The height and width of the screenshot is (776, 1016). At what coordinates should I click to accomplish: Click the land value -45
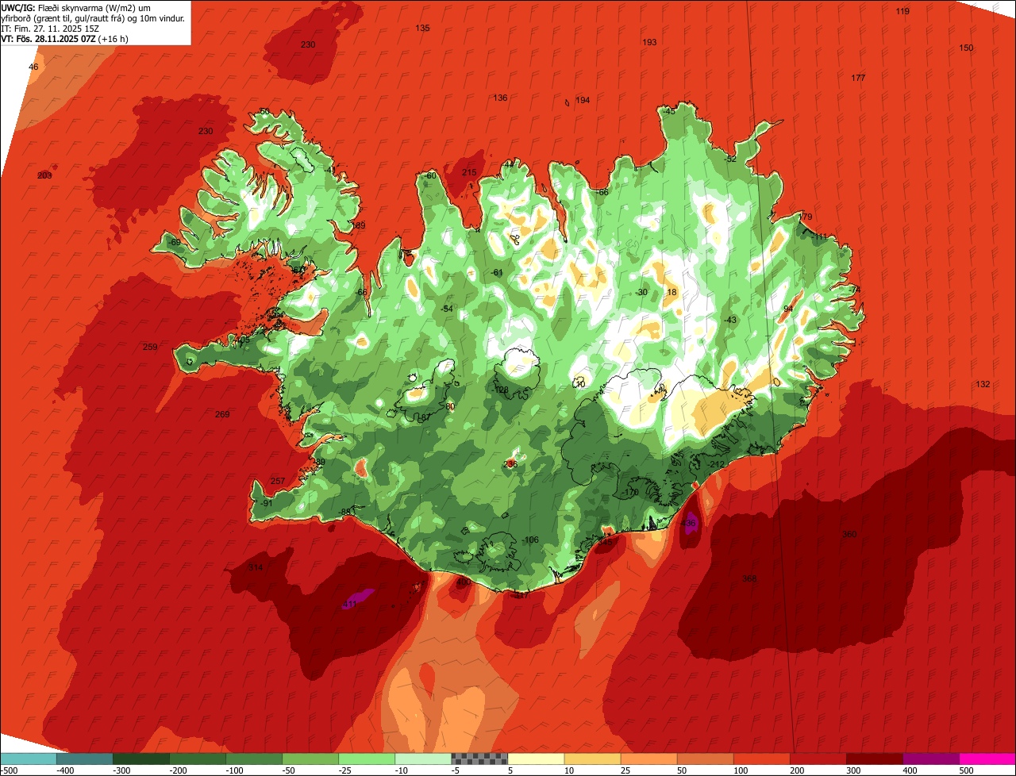coord(669,111)
